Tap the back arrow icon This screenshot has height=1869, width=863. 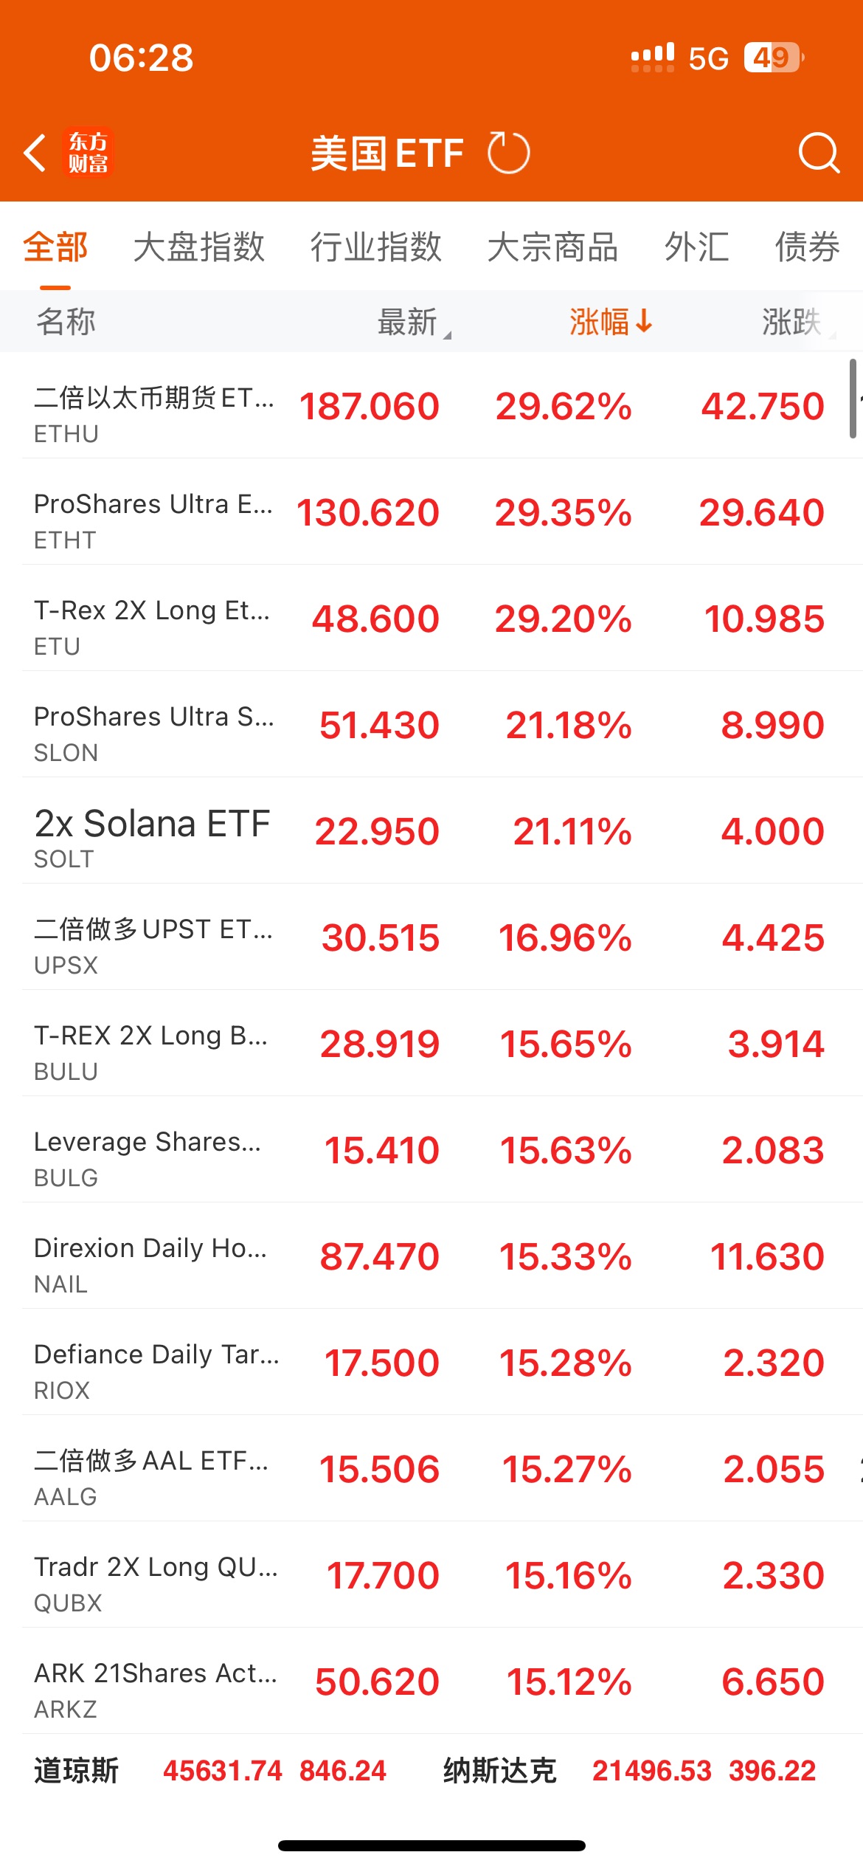(35, 153)
